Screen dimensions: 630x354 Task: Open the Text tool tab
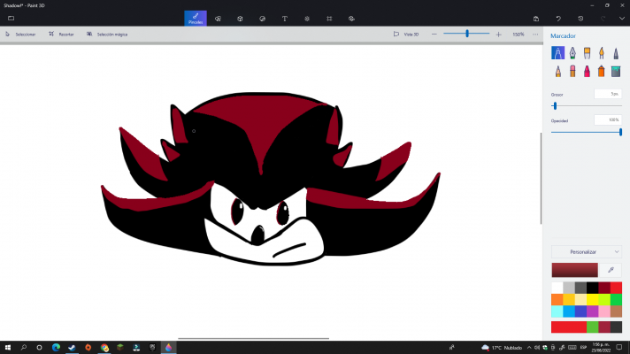coord(284,18)
